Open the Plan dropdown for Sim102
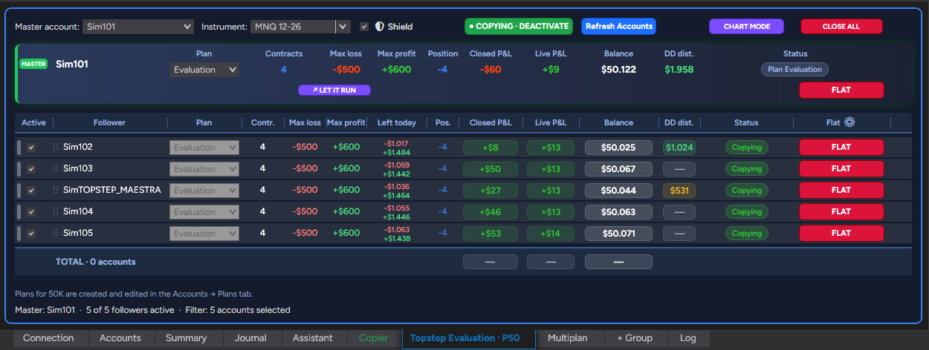The width and height of the screenshot is (929, 350). (204, 148)
